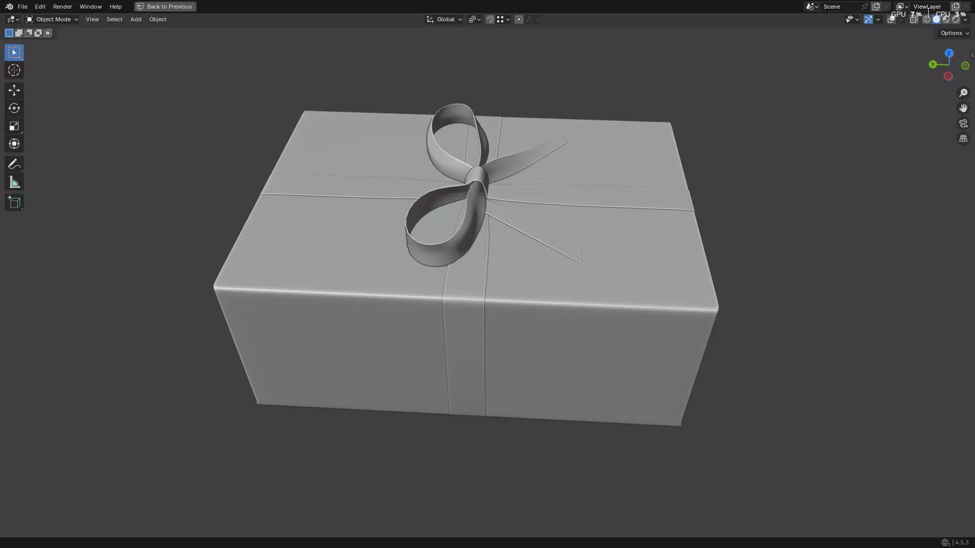Choose Extend existing selection mode
975x548 pixels.
click(x=19, y=33)
